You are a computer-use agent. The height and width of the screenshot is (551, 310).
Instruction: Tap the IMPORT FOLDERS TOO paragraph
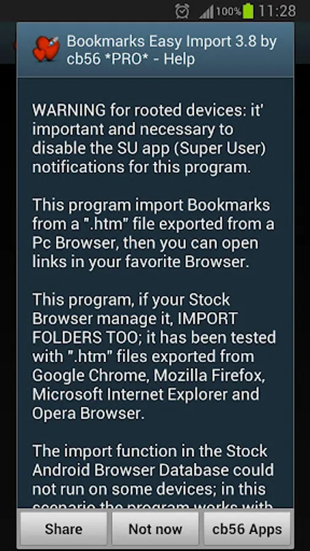pyautogui.click(x=154, y=356)
